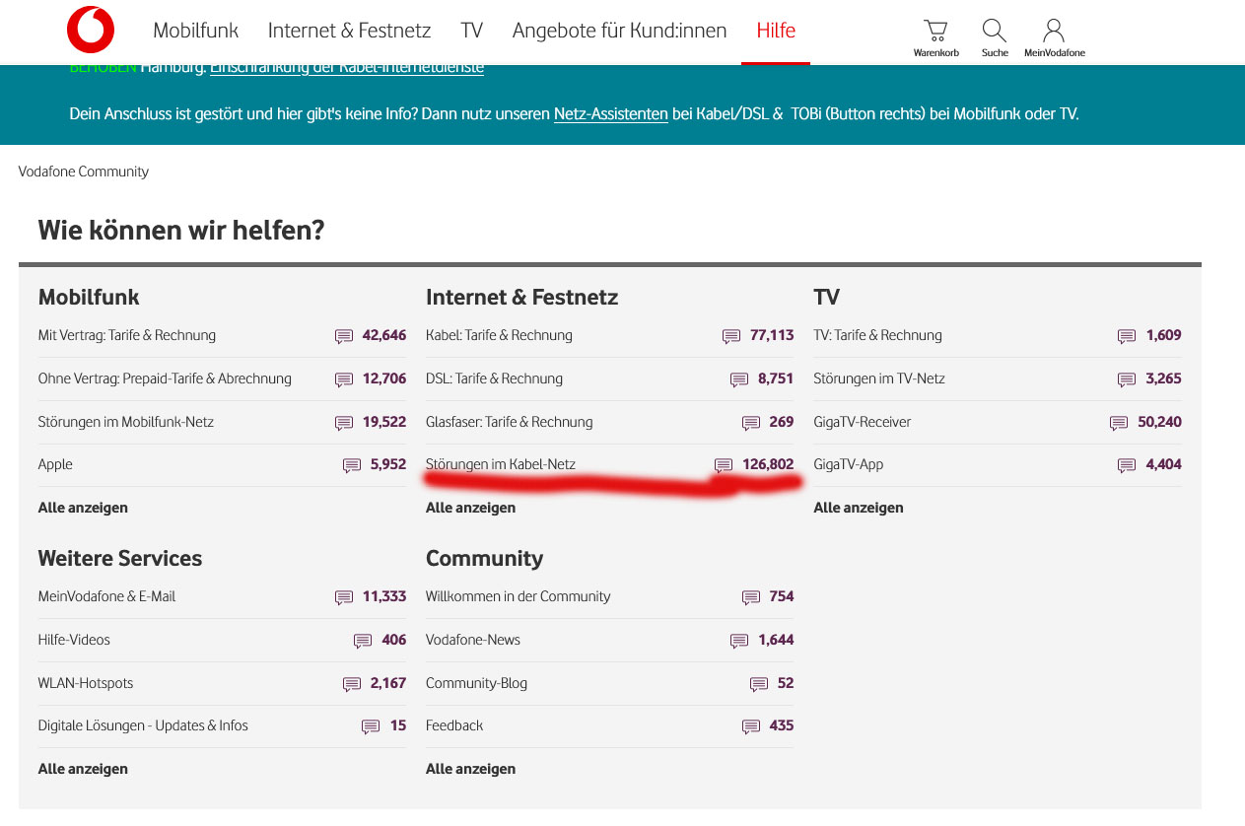The height and width of the screenshot is (826, 1245).
Task: Show all Internet & Festnetz categories
Action: pos(470,508)
